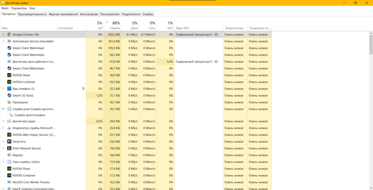Click the Проводник folder icon
The image size is (373, 190).
point(9,102)
